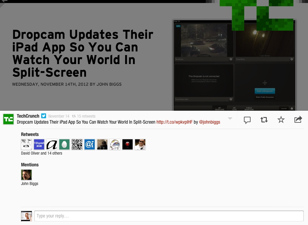The width and height of the screenshot is (308, 225).
Task: Retweet the TechCrunch tweet using the large retweet icon
Action: click(264, 120)
